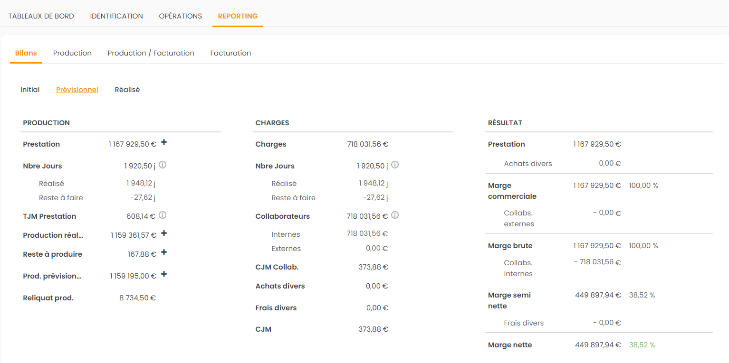The image size is (729, 363).
Task: Select the Prévisionnel bilan view
Action: (77, 90)
